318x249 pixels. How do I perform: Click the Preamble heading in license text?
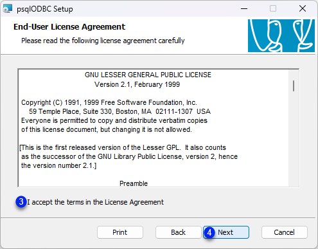[x=134, y=183]
